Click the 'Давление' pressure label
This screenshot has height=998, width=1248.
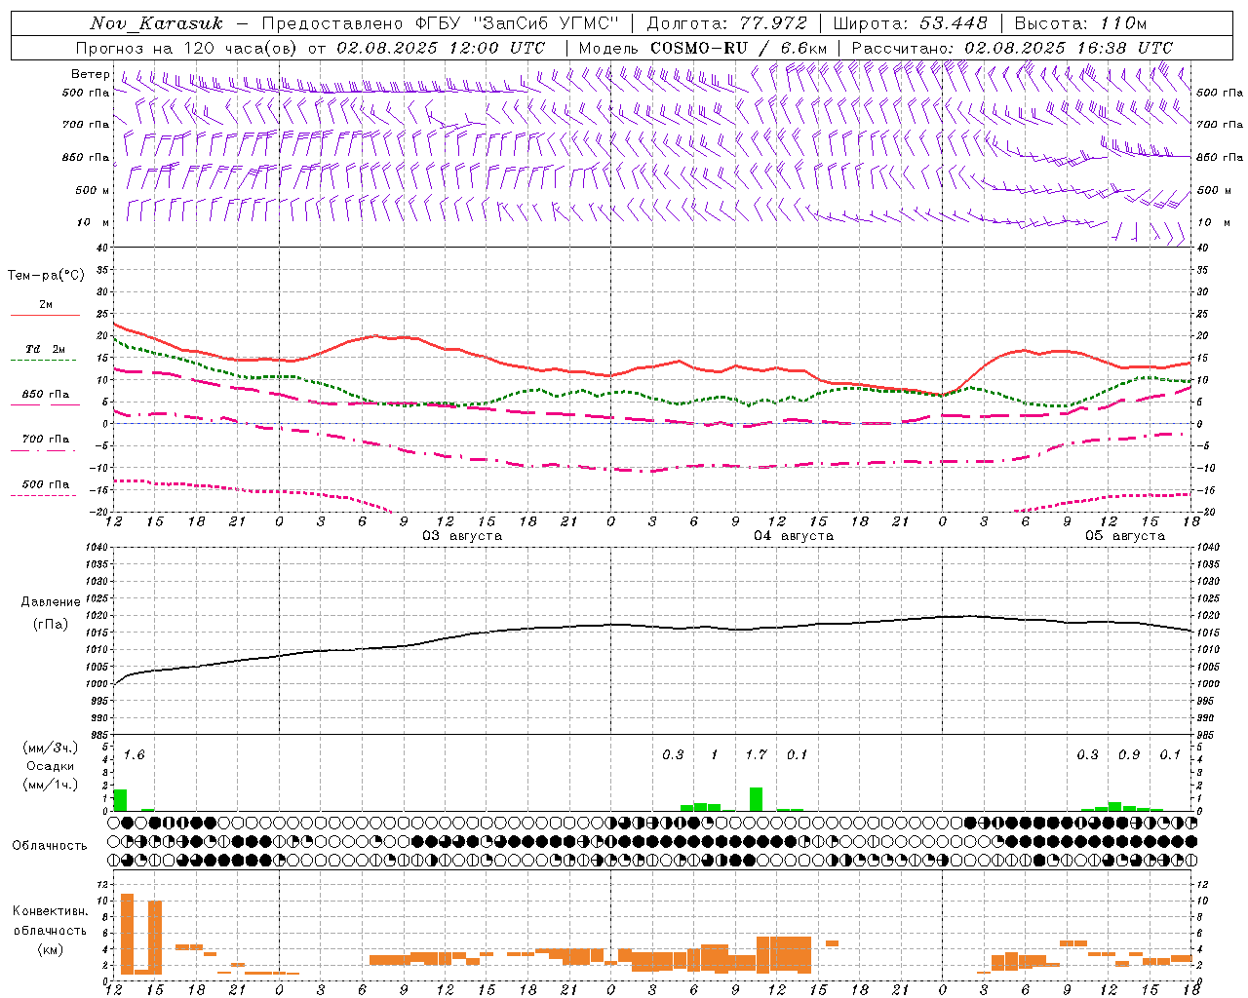pyautogui.click(x=50, y=602)
